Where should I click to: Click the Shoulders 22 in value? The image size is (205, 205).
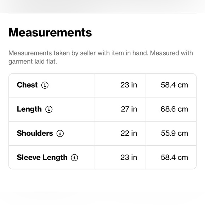tap(129, 133)
